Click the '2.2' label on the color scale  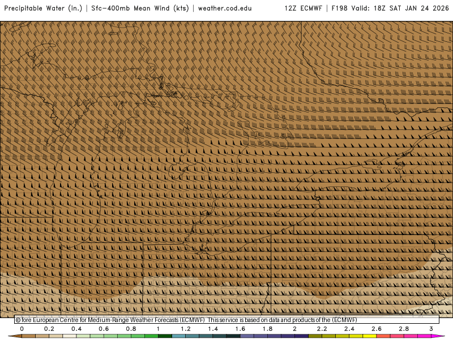click(322, 329)
